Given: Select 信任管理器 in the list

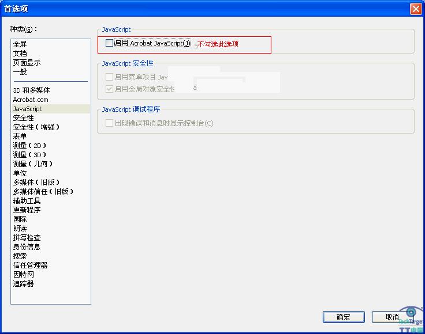Looking at the screenshot, I should (31, 265).
